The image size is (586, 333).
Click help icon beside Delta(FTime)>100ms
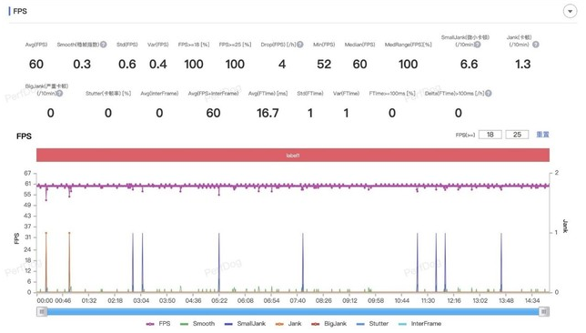tap(488, 93)
